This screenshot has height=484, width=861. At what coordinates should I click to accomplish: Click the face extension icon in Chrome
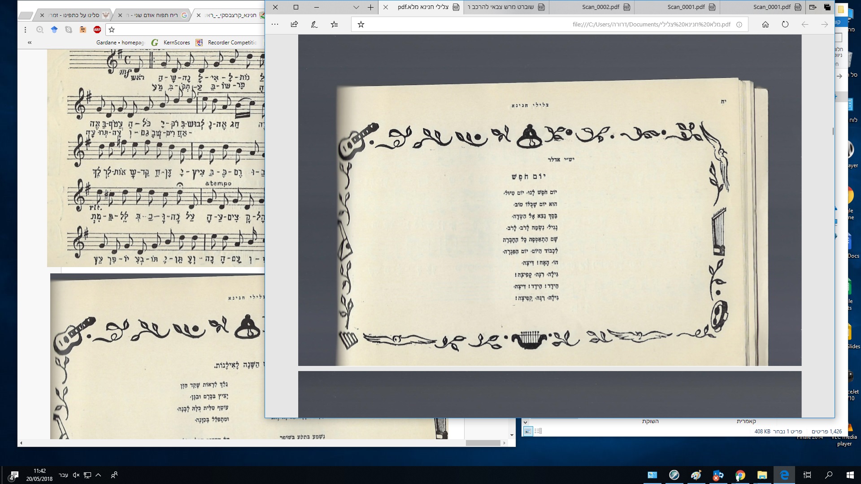pos(83,30)
